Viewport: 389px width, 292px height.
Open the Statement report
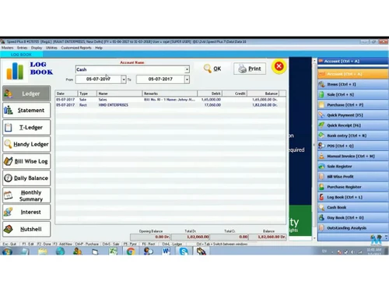click(x=26, y=111)
